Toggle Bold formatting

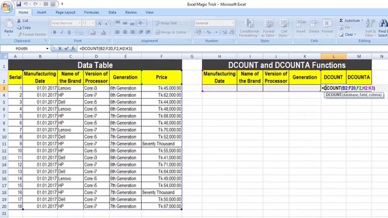pos(55,32)
